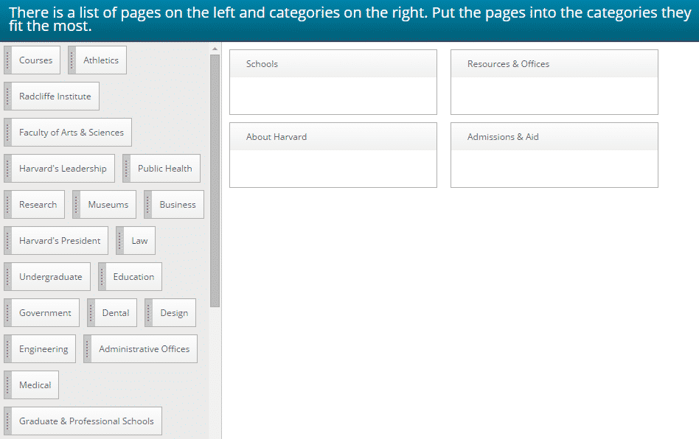699x439 pixels.
Task: Grab the drag handle of Radcliffe Institute
Action: point(7,96)
